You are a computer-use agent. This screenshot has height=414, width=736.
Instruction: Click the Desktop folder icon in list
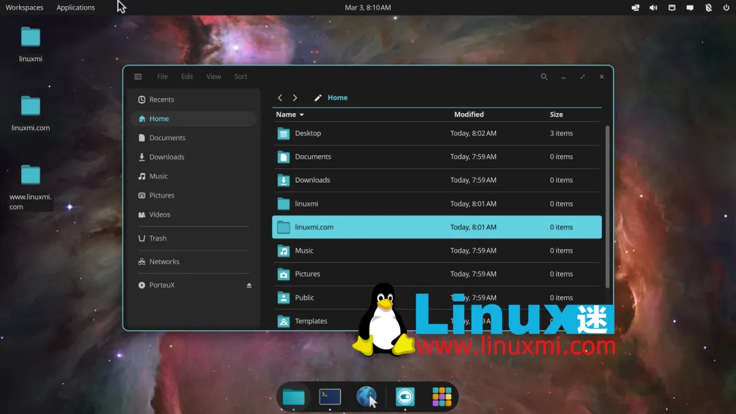[x=283, y=133]
